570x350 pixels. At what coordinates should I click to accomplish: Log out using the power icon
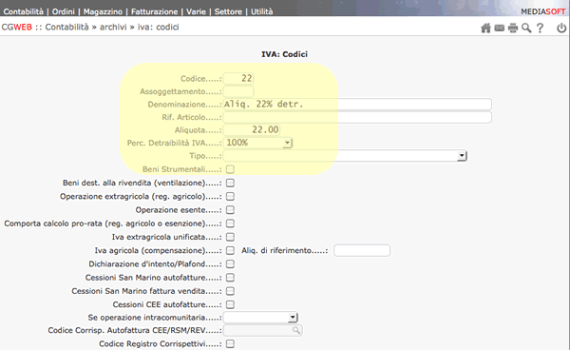point(561,28)
